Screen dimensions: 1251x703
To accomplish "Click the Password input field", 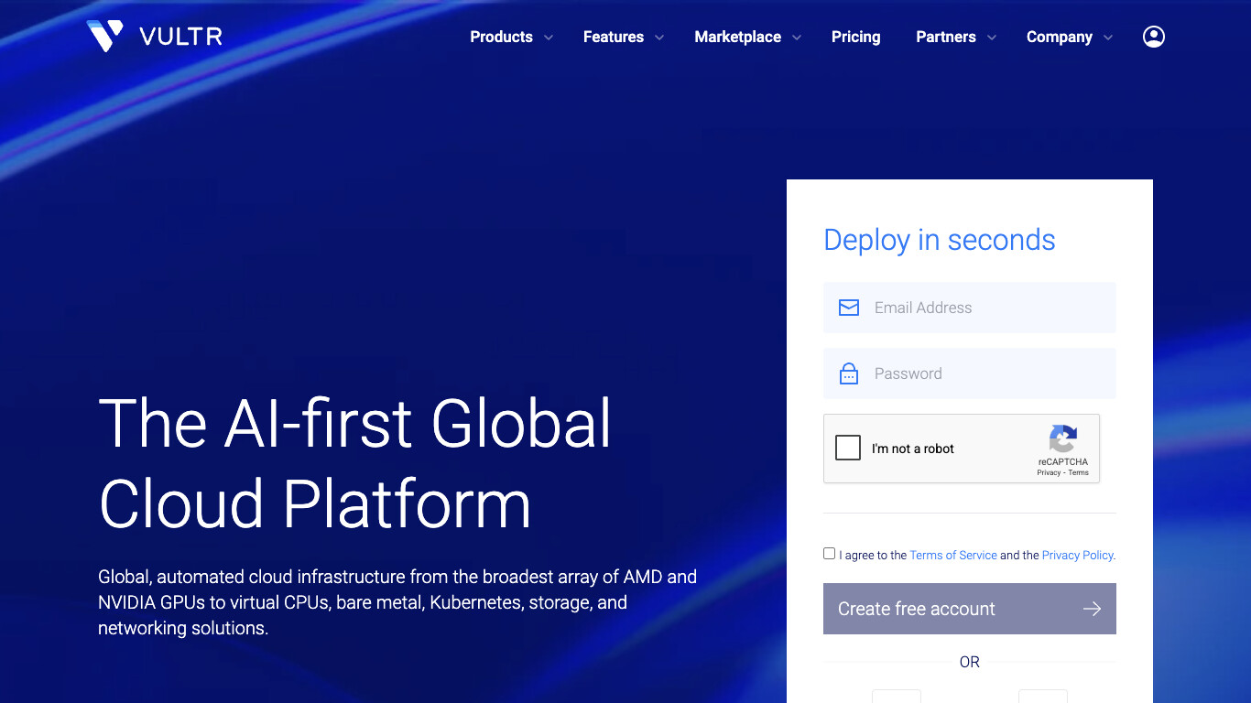I will [x=971, y=373].
